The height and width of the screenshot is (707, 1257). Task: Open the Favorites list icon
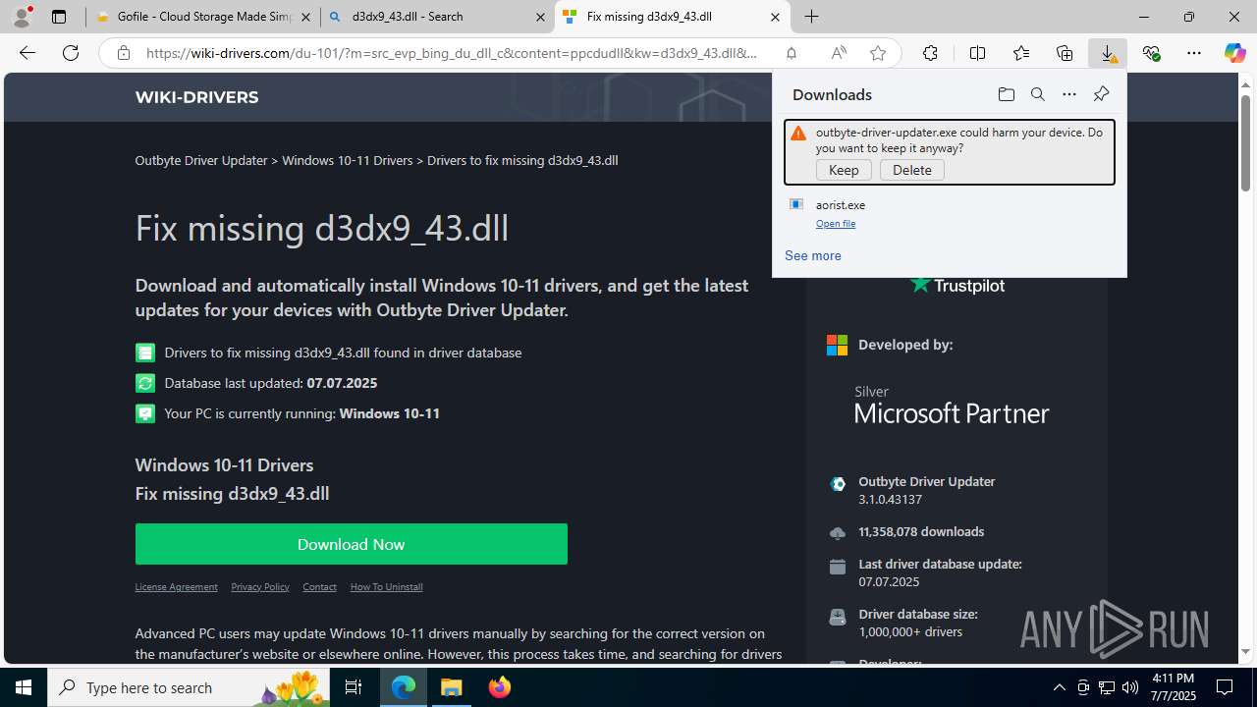[1021, 53]
